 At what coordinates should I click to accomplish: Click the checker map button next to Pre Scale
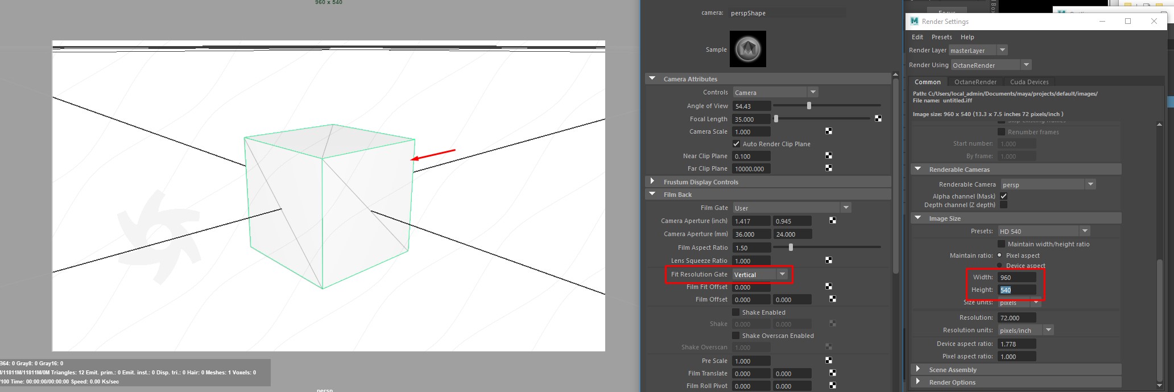coord(829,360)
